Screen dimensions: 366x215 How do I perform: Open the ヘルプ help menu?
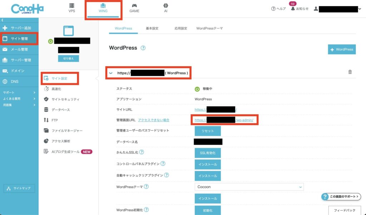278,9
